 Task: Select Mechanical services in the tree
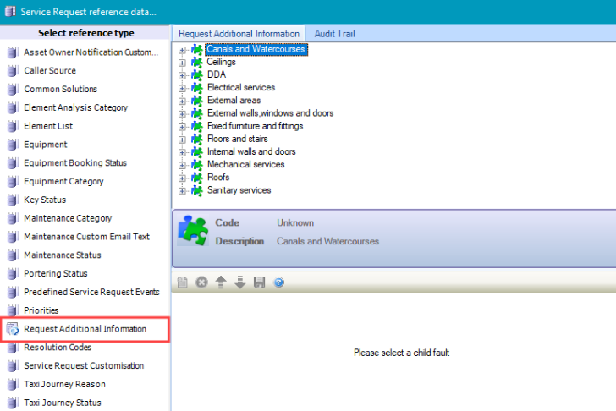[245, 165]
